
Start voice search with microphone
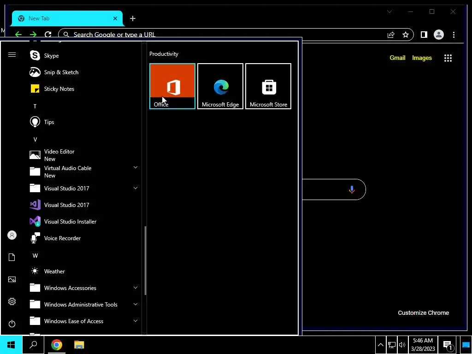[352, 189]
